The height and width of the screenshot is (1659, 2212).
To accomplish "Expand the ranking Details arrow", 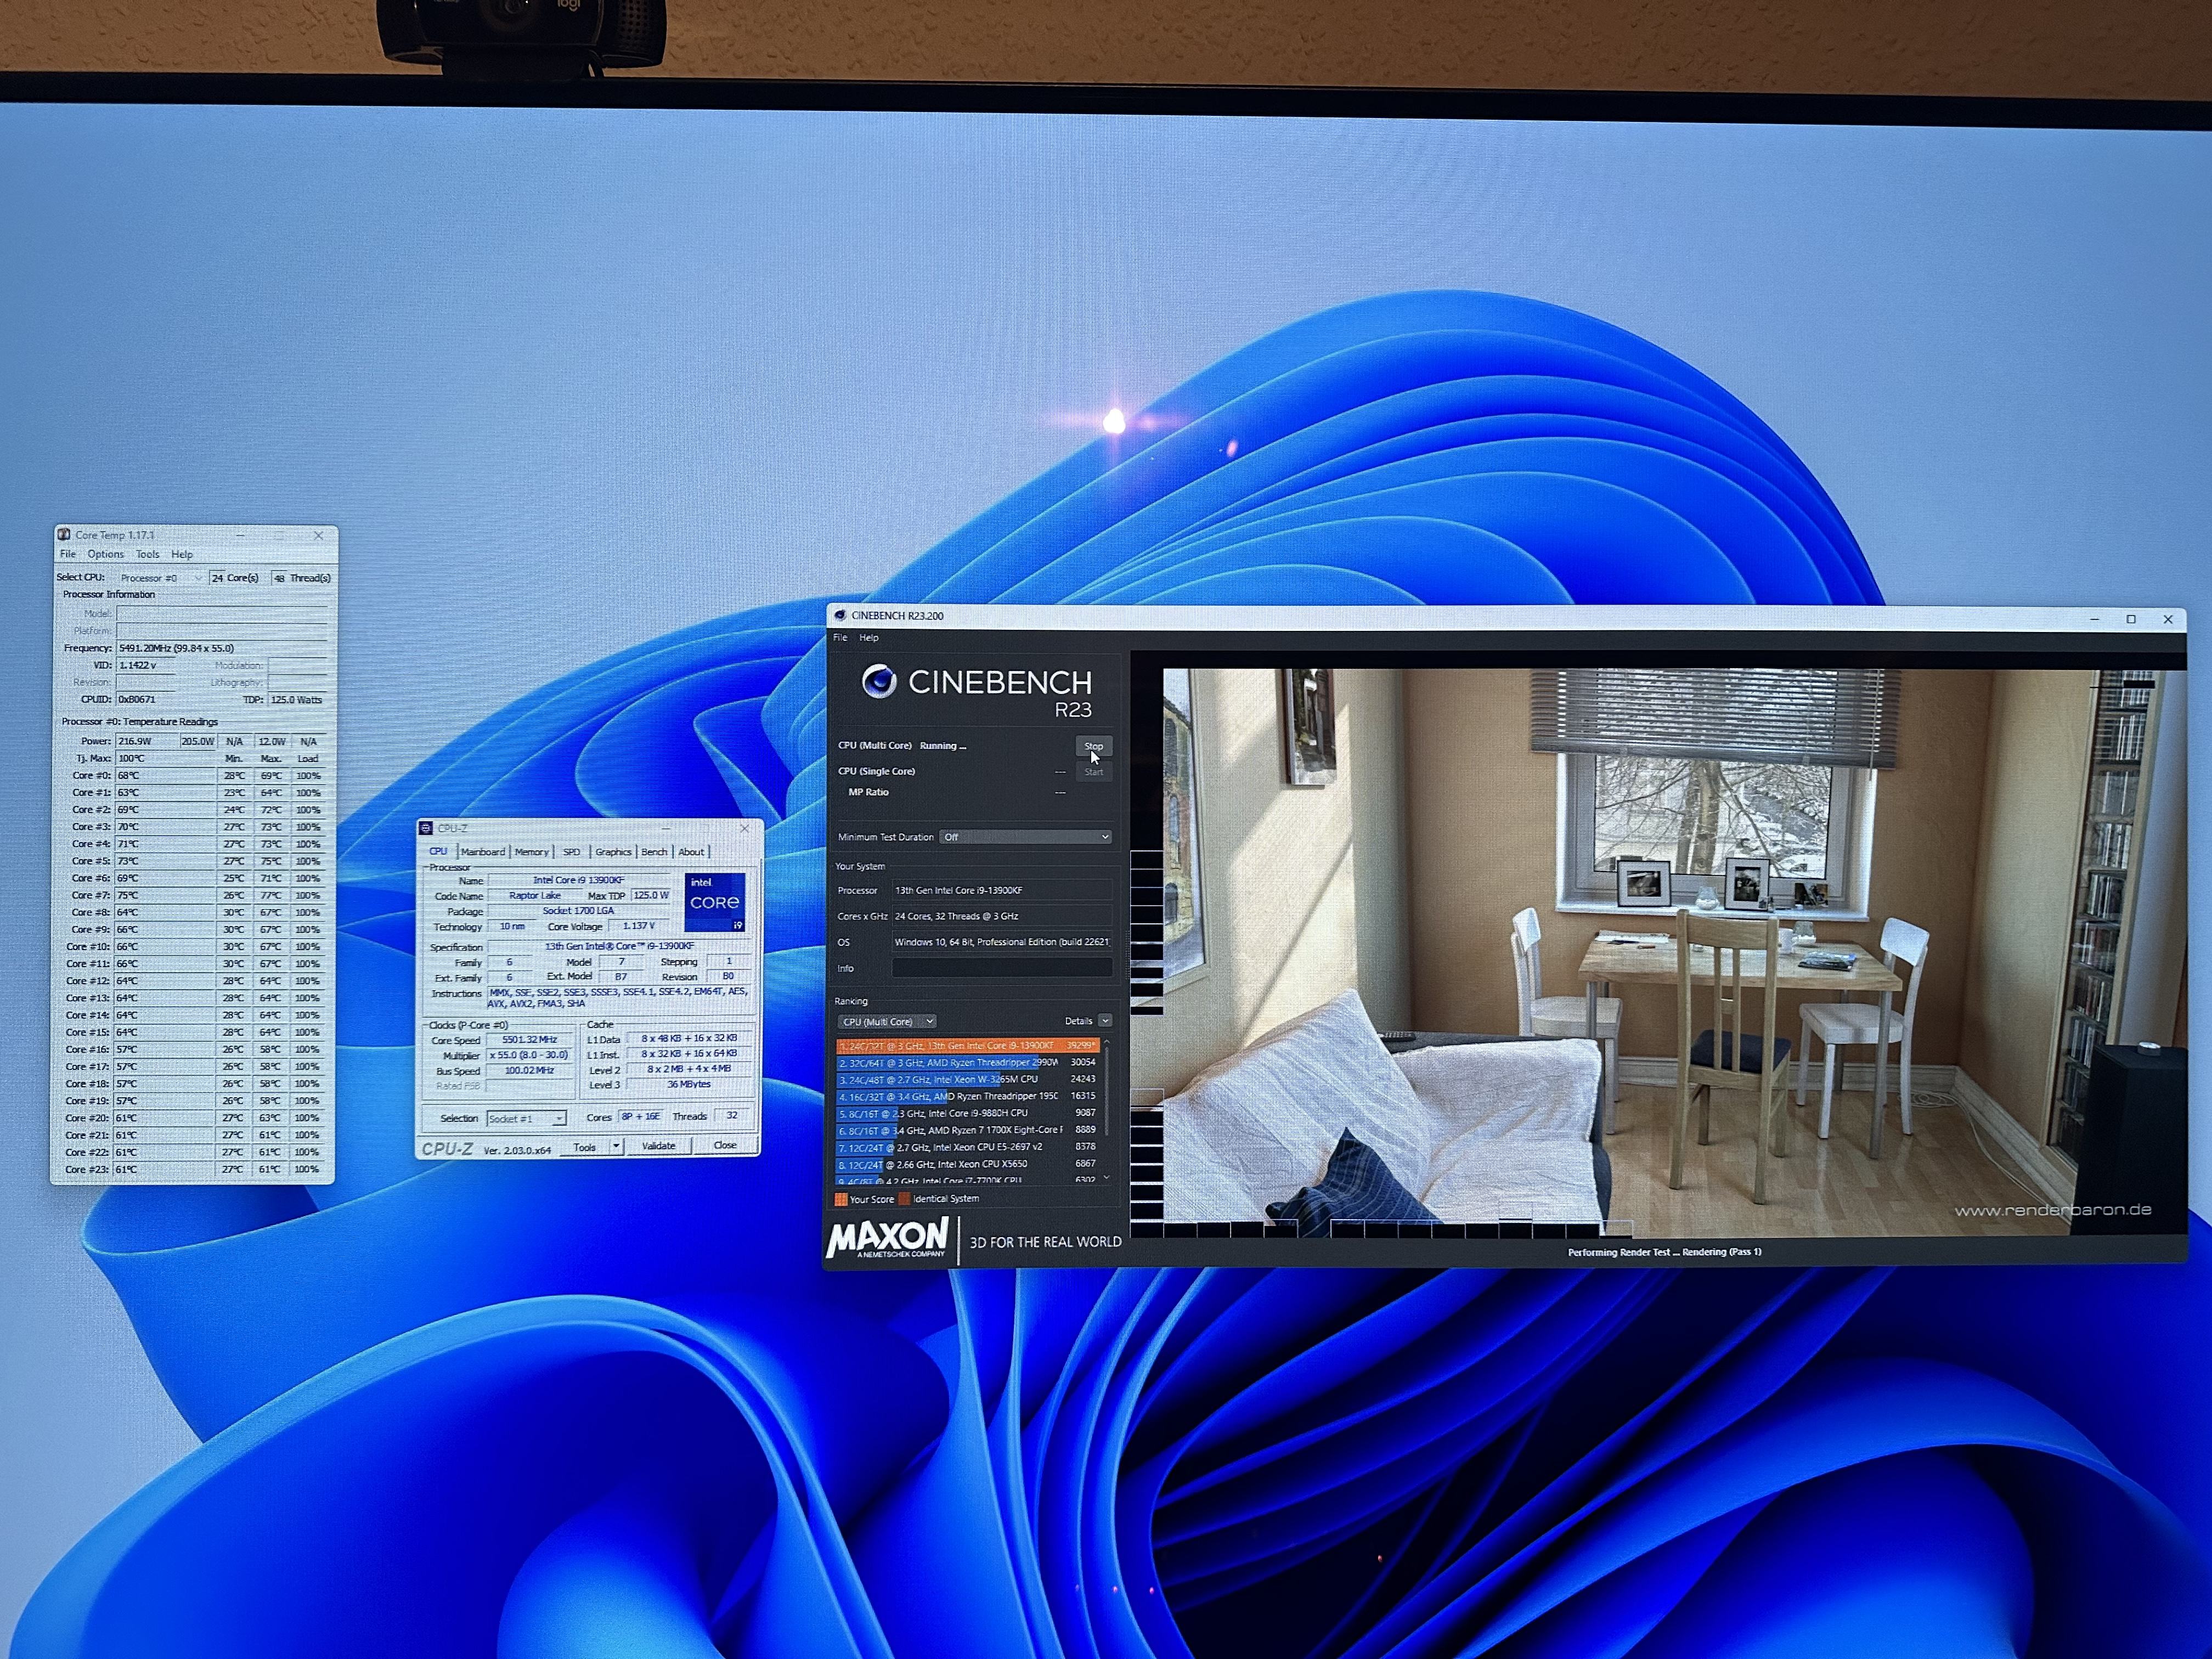I will (1104, 1021).
